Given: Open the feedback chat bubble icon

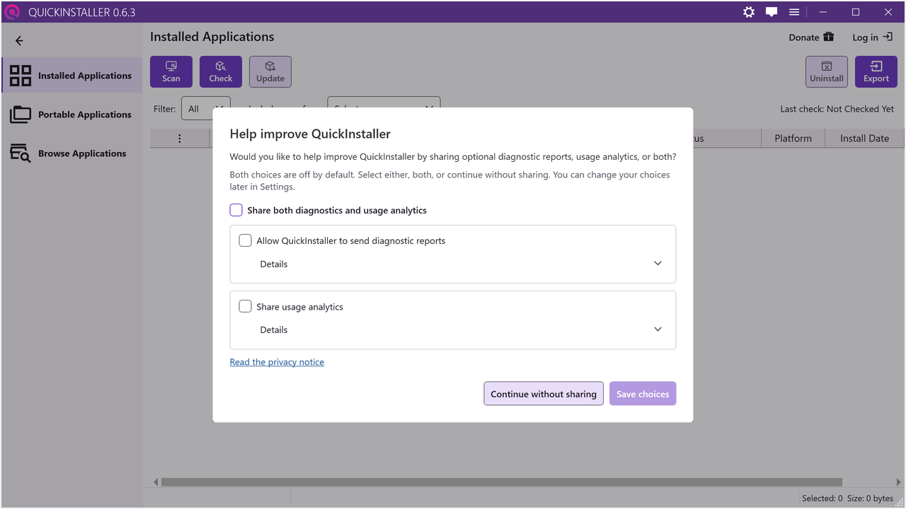Looking at the screenshot, I should [772, 12].
